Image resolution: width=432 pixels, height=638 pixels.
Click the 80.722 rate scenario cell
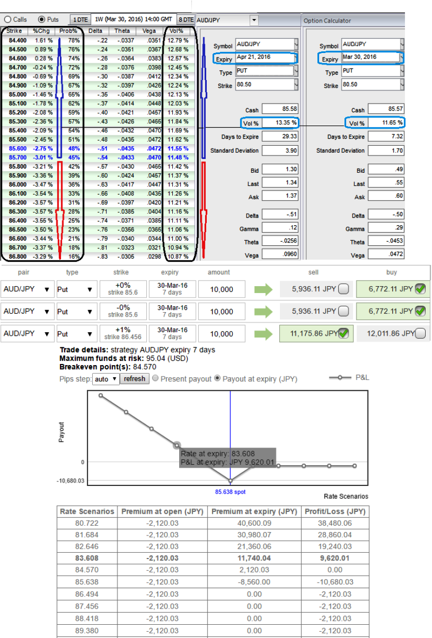(87, 523)
